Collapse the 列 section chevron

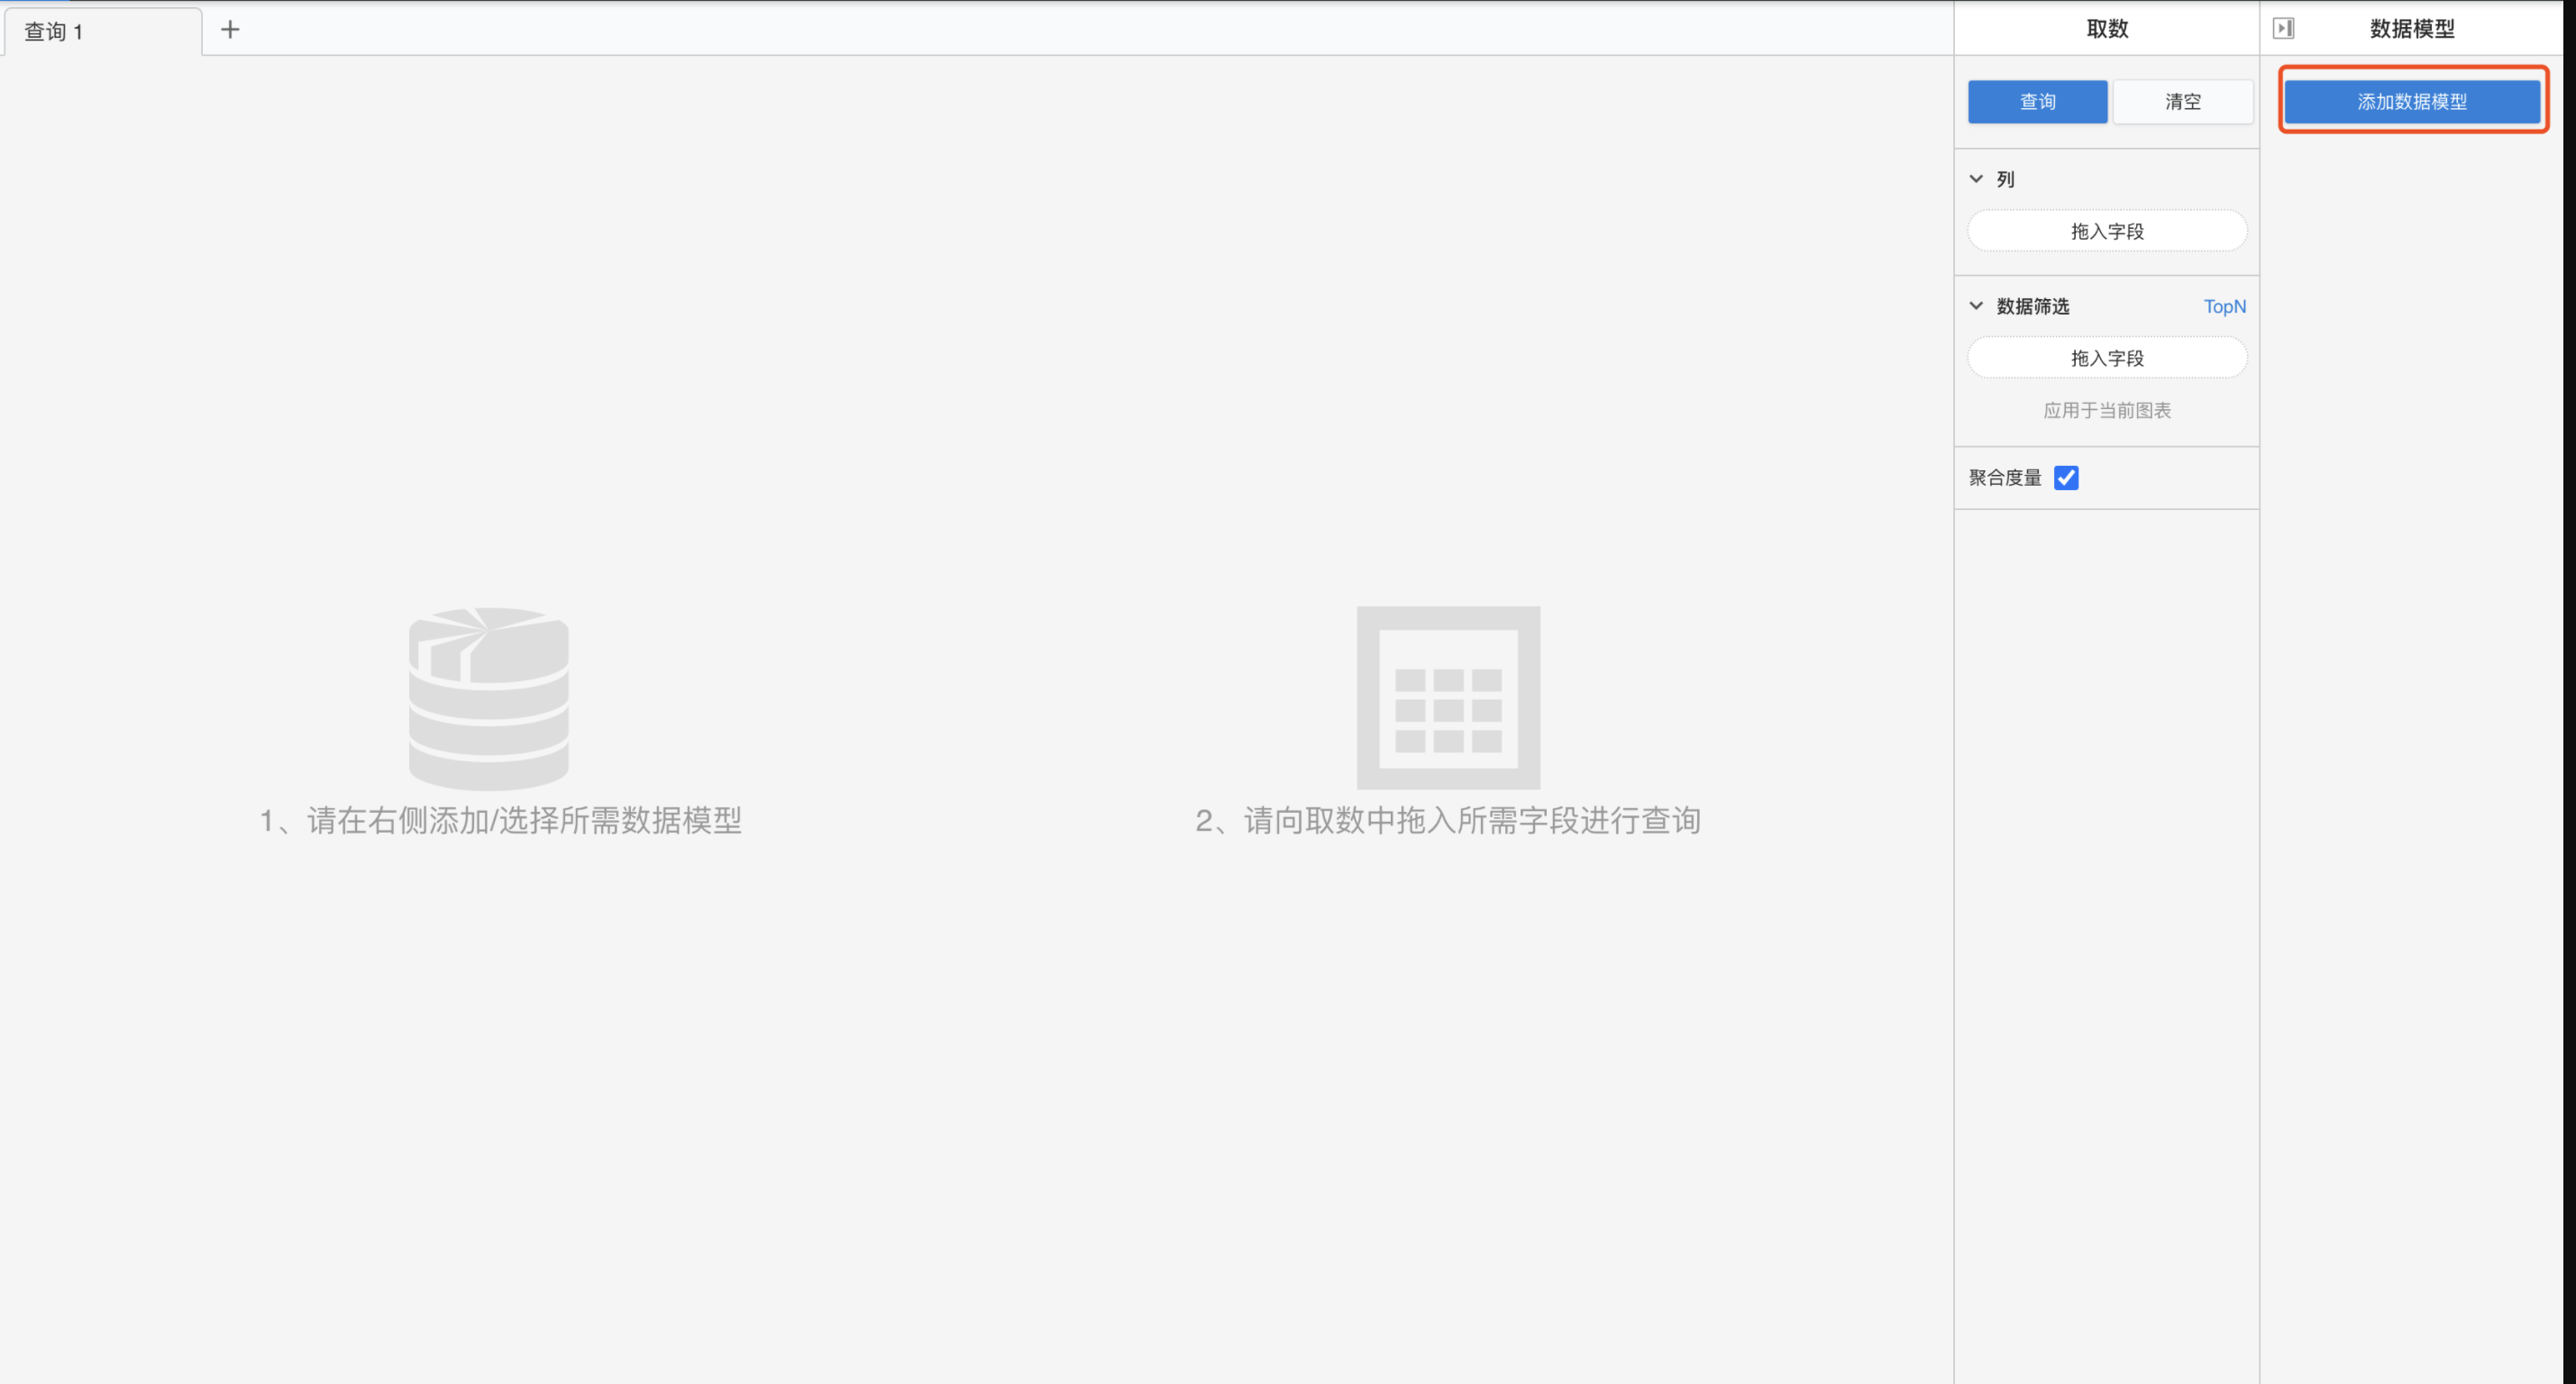(x=1976, y=179)
